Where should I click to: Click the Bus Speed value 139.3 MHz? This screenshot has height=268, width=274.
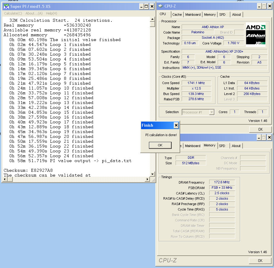point(196,94)
